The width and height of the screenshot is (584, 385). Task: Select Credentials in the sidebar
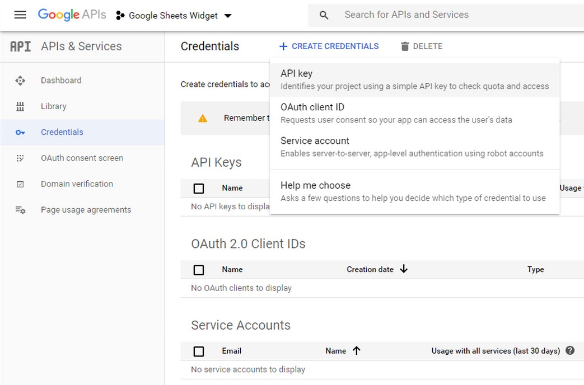(62, 132)
